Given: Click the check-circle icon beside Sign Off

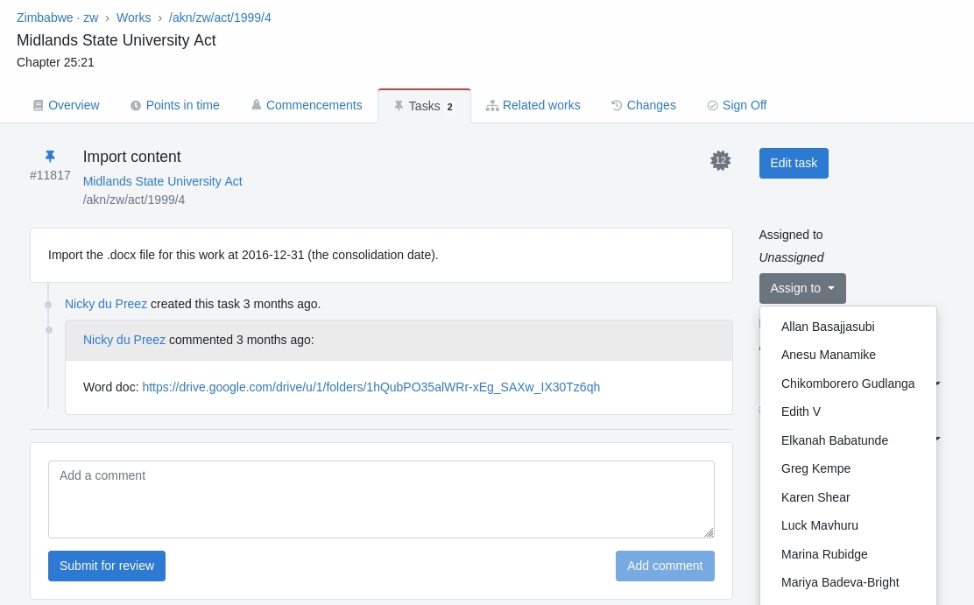Looking at the screenshot, I should pos(712,106).
